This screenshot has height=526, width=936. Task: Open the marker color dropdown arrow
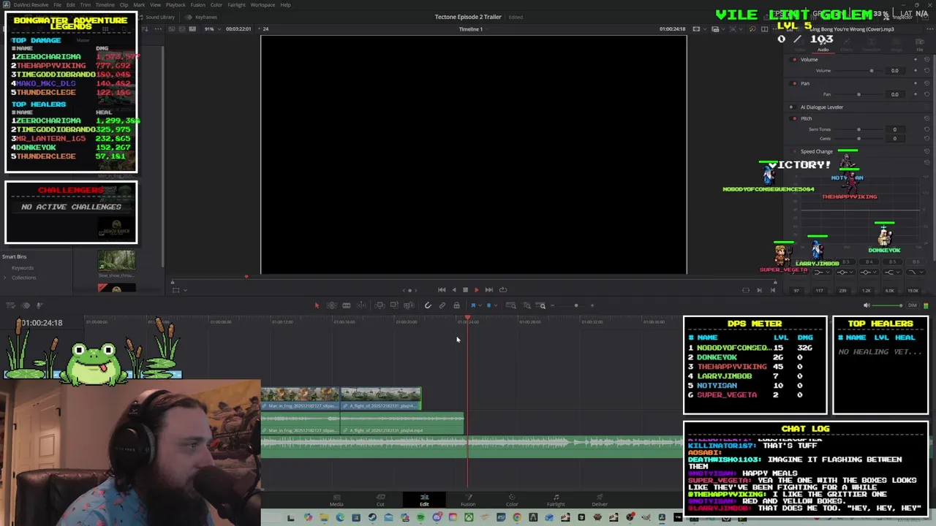(495, 305)
